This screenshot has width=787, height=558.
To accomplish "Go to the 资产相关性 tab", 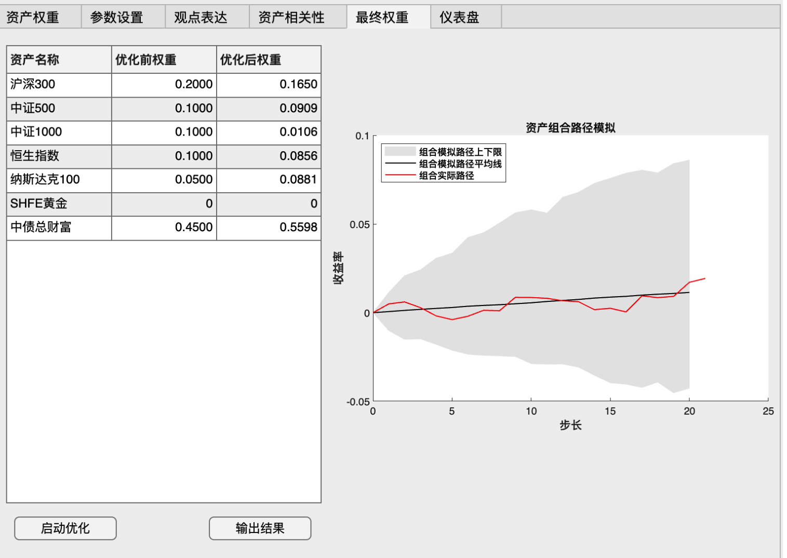I will [x=291, y=17].
